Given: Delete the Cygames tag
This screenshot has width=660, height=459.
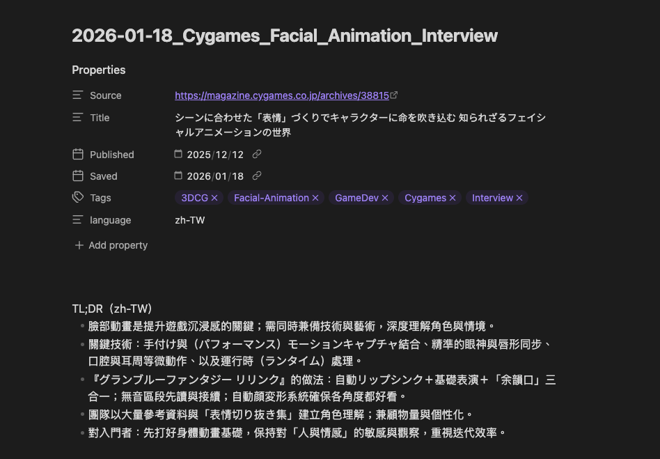Looking at the screenshot, I should (x=453, y=199).
